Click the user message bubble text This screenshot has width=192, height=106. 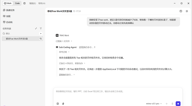coord(133,21)
